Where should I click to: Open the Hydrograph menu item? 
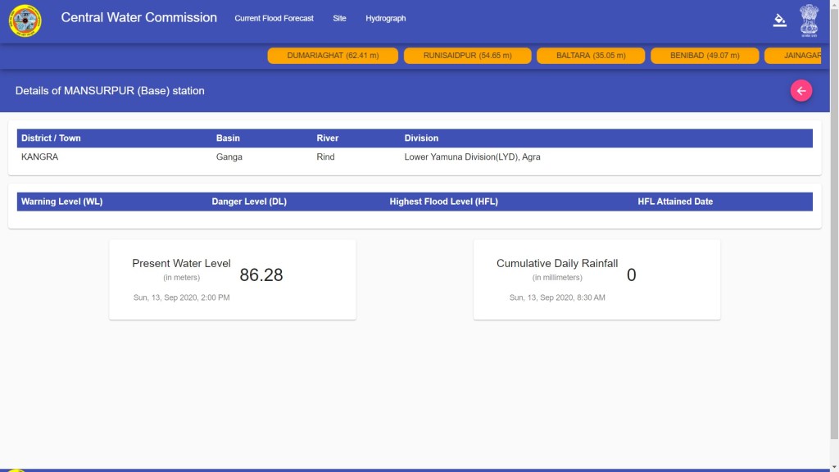pos(385,18)
